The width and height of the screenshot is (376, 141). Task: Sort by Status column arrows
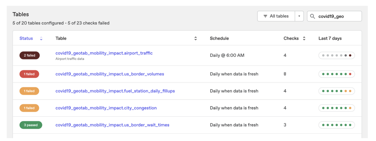point(41,39)
